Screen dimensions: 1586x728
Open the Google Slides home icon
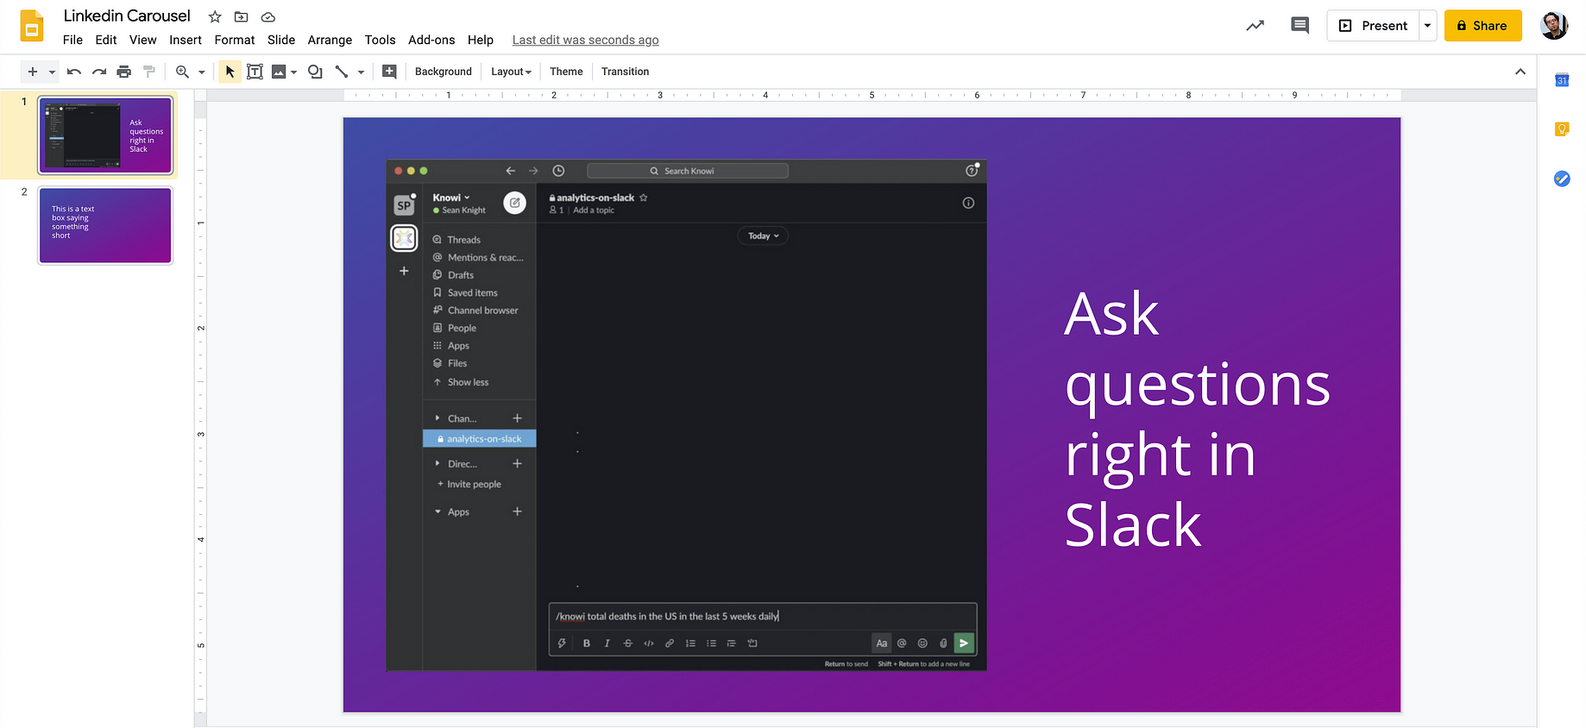coord(32,26)
